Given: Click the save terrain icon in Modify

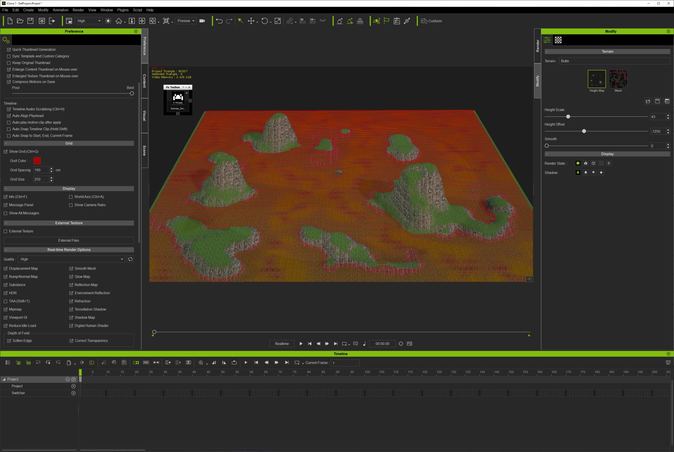Looking at the screenshot, I should [657, 101].
